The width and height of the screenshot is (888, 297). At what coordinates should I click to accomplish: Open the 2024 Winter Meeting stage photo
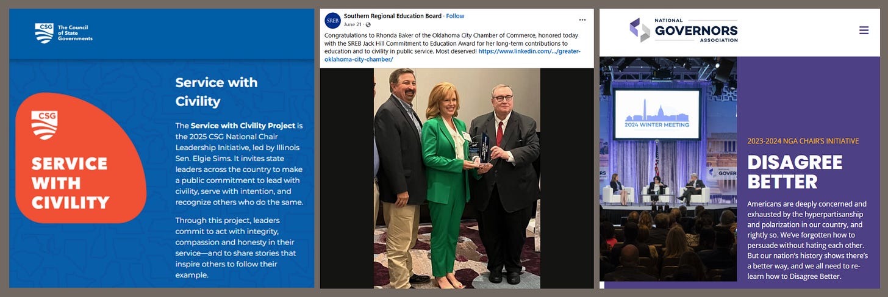pyautogui.click(x=668, y=169)
